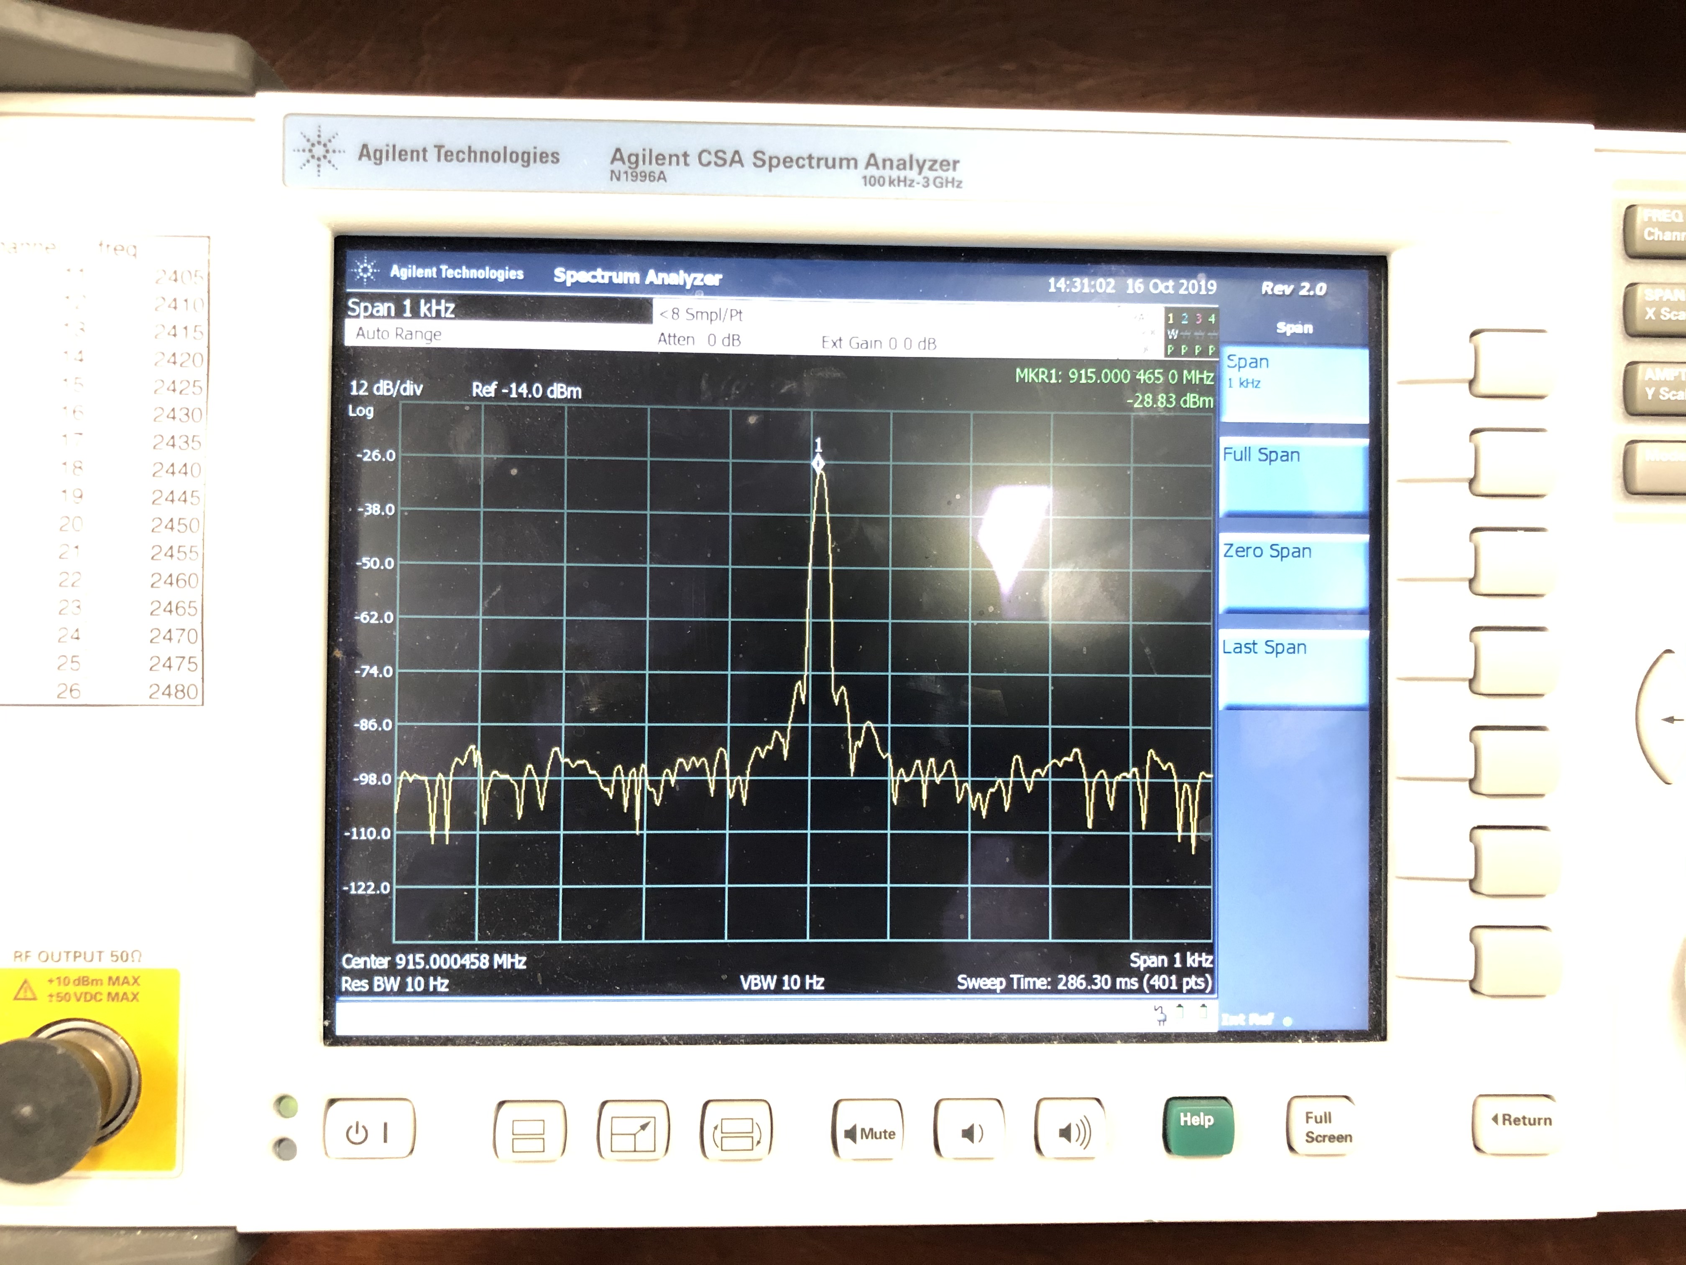Click the Span 1 kHz bottom-right readout
Screen dimensions: 1686x1265
(1171, 960)
